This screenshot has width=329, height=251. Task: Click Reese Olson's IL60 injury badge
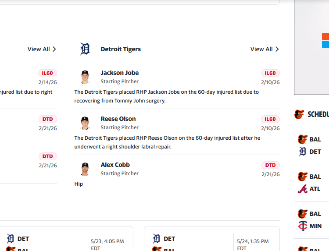pyautogui.click(x=270, y=119)
